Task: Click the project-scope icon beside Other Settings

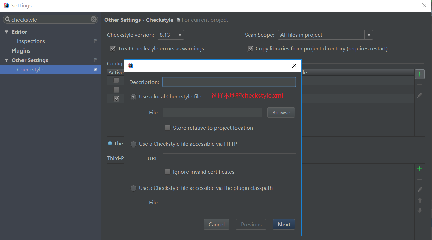Action: (x=95, y=60)
